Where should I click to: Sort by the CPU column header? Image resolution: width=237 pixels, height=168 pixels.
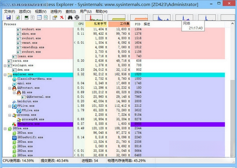(x=79, y=24)
